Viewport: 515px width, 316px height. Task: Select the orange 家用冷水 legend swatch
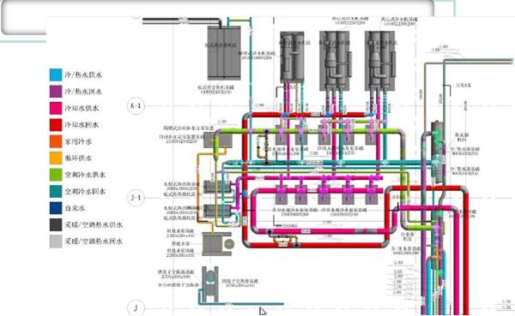(x=56, y=141)
